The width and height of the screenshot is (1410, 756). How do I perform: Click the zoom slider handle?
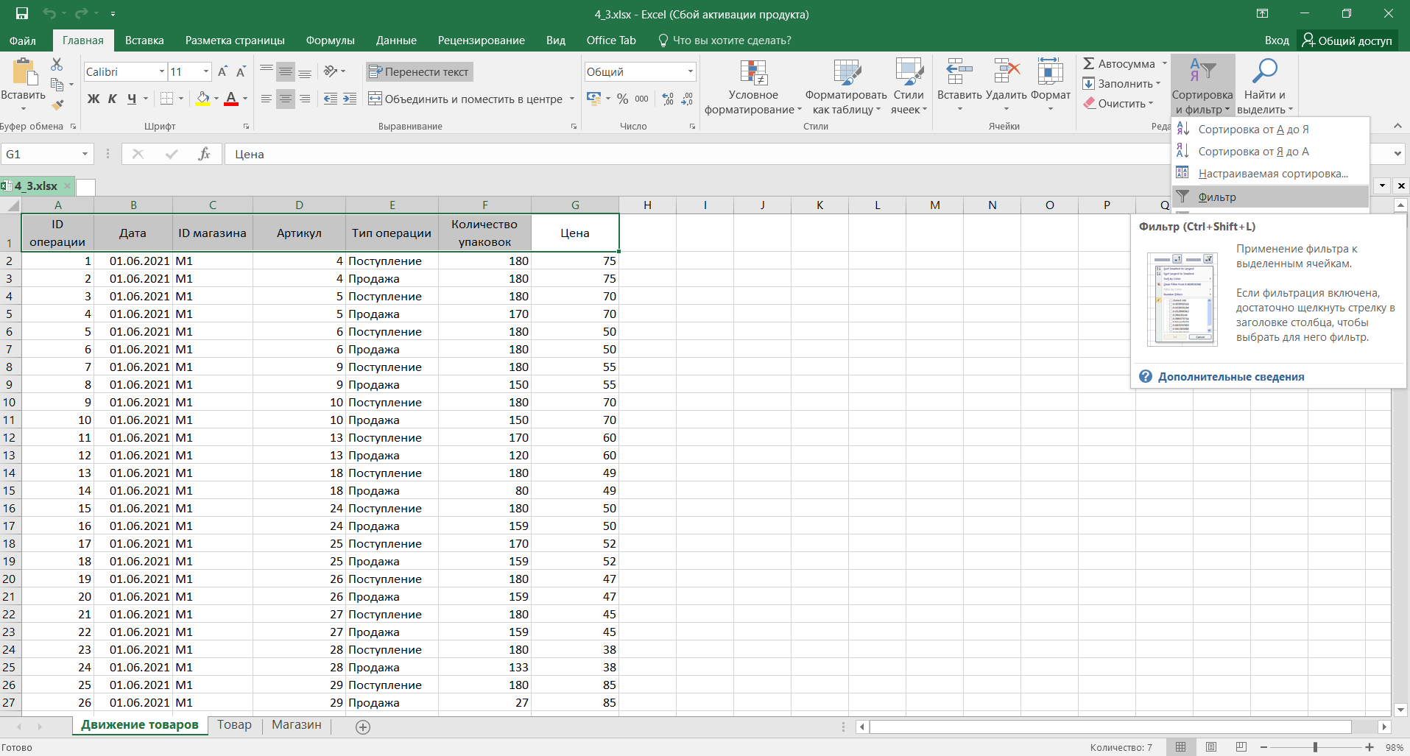click(1315, 747)
